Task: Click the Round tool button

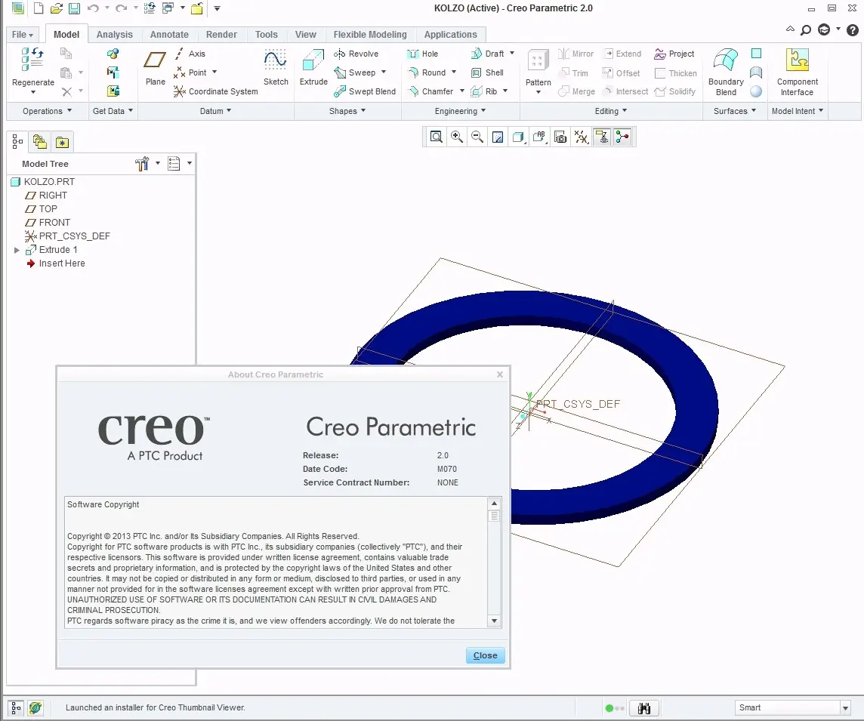Action: point(427,72)
